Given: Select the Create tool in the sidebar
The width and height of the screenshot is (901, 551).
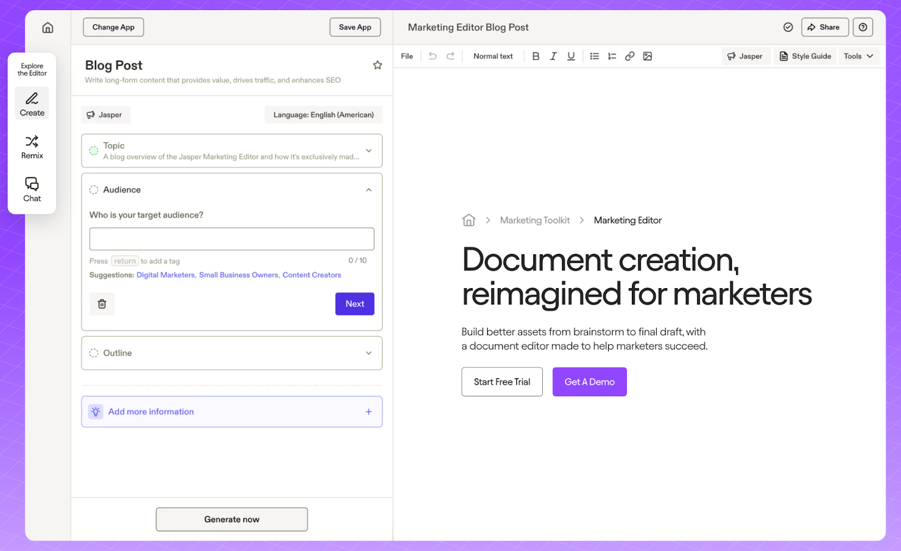Looking at the screenshot, I should click(32, 103).
